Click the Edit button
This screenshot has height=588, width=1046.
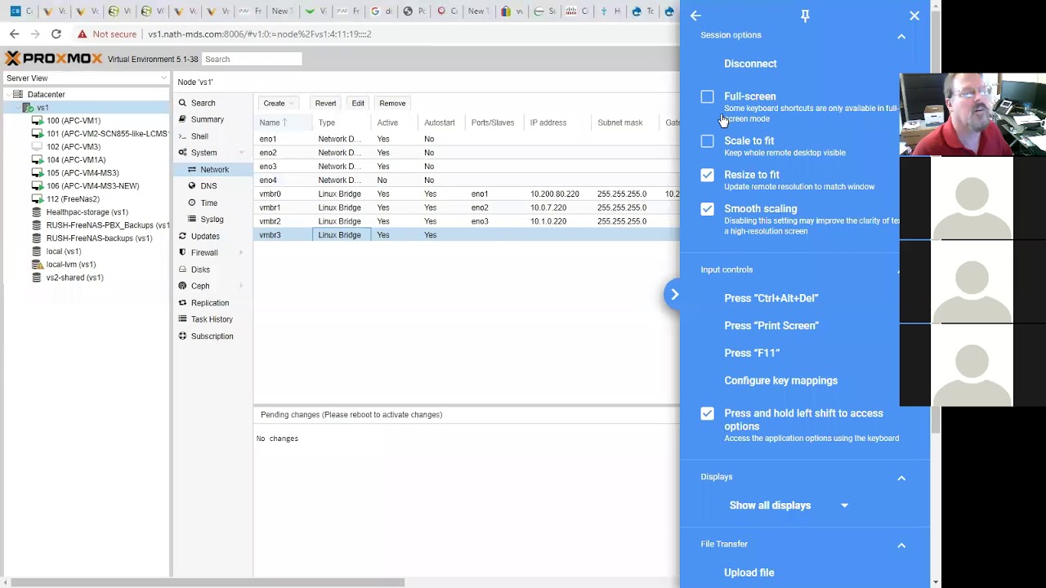tap(358, 103)
